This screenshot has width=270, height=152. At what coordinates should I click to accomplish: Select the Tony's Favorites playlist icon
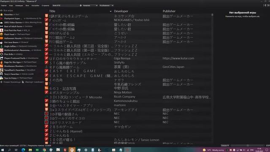(x=2, y=74)
